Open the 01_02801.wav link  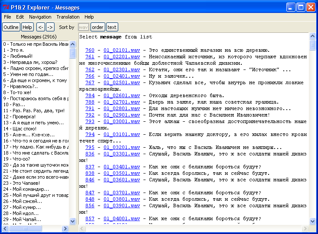(x=122, y=108)
